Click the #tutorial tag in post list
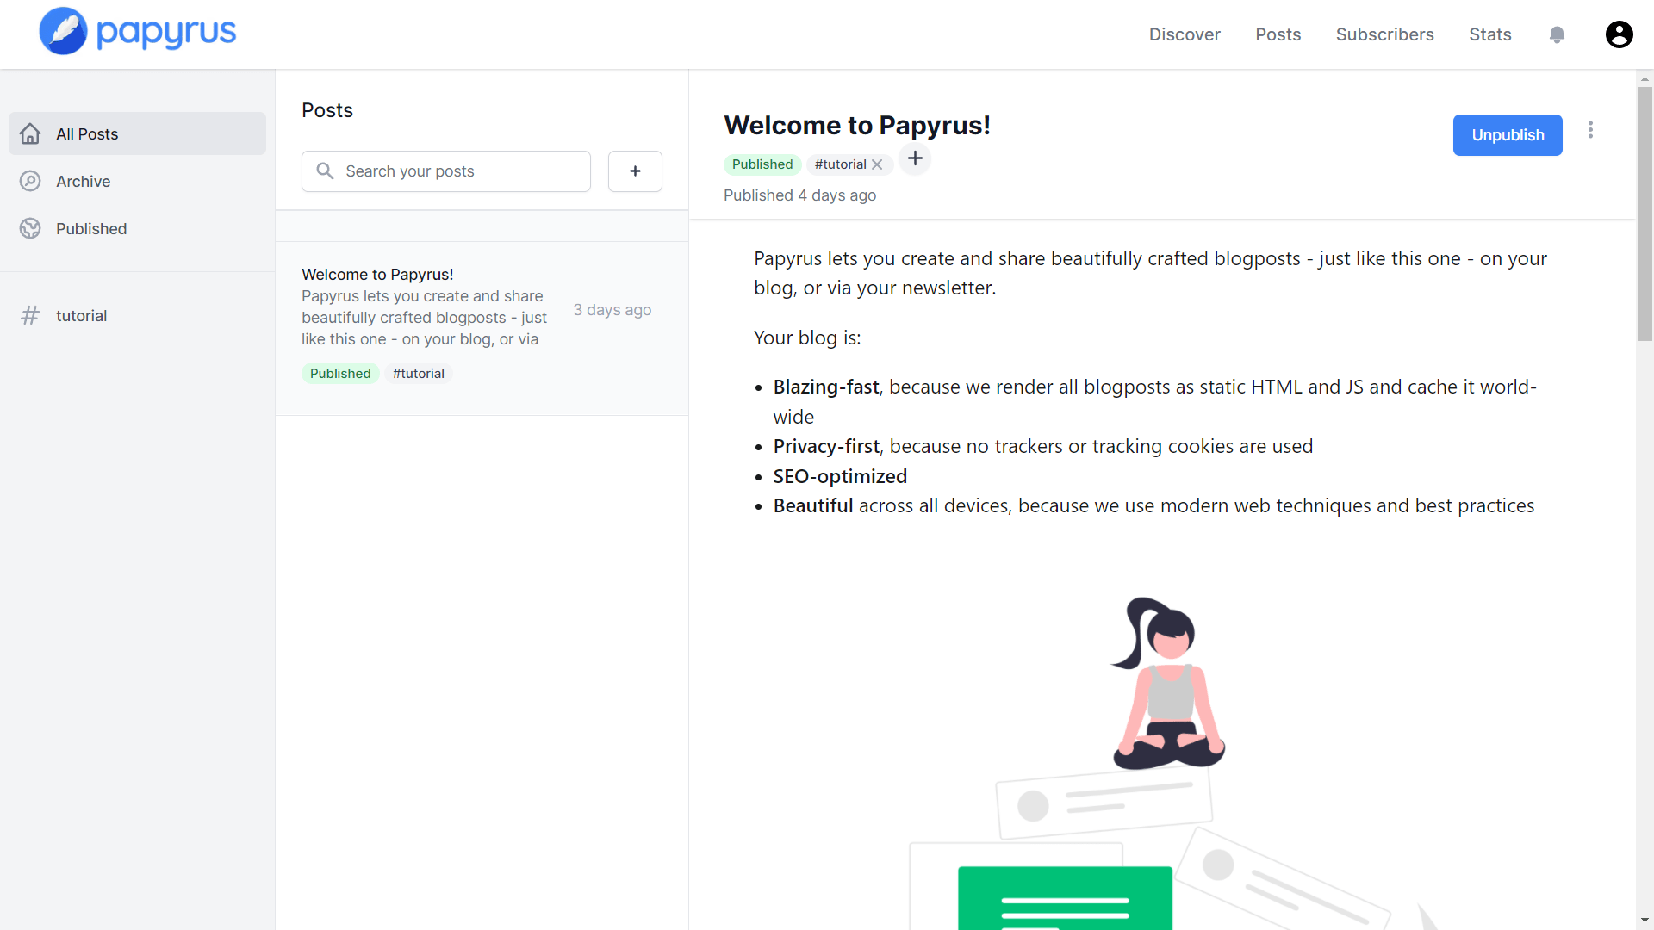Screen dimensions: 1654x930 419,373
